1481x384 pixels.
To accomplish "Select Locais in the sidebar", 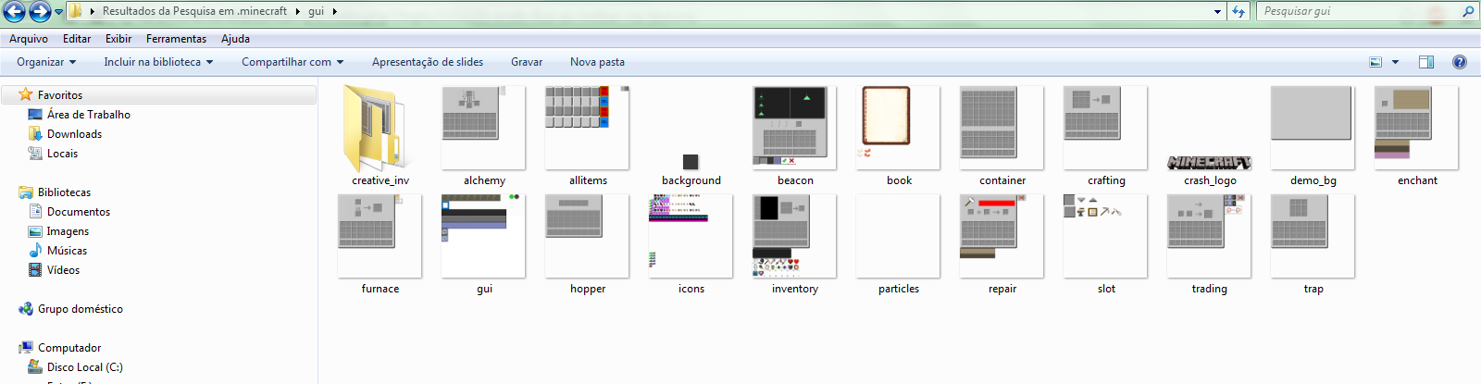I will click(62, 154).
